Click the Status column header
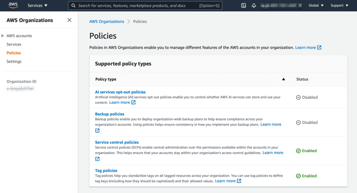 pos(302,79)
